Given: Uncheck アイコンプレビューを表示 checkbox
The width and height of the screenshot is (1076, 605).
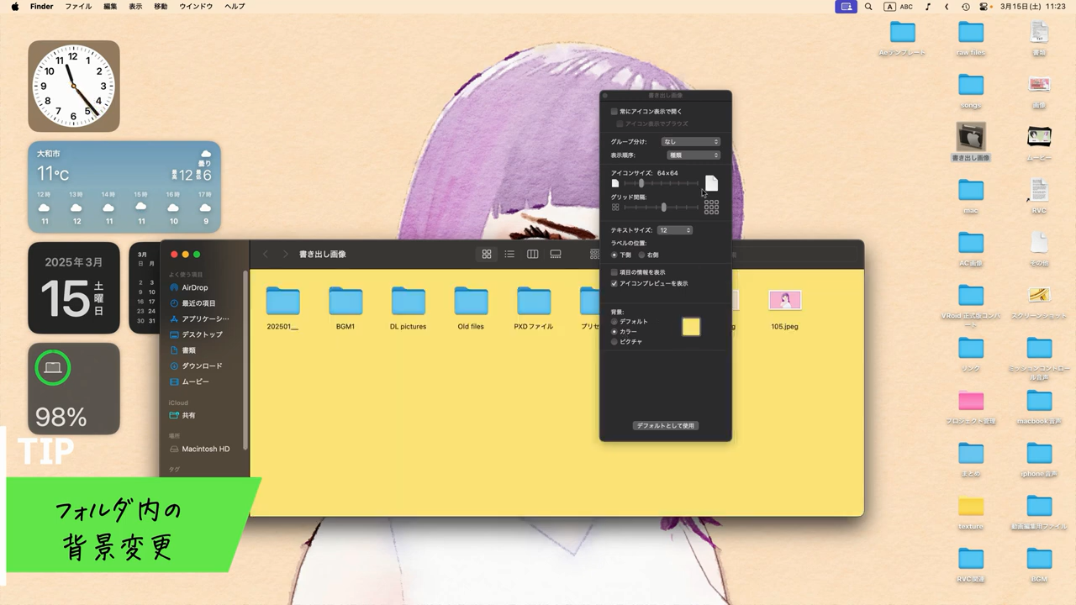Looking at the screenshot, I should (x=614, y=283).
